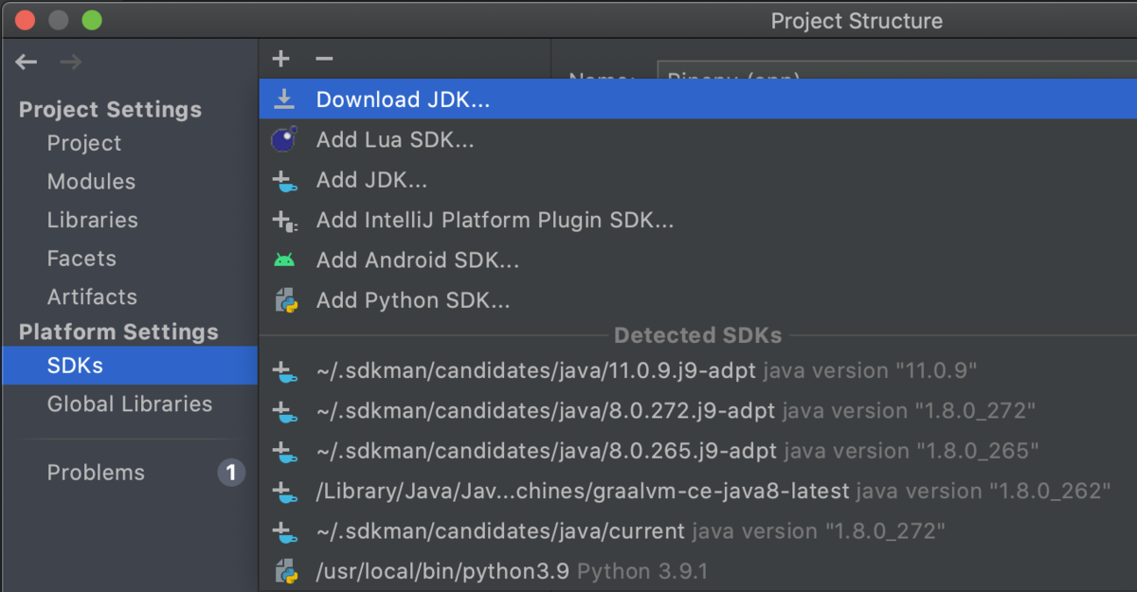Open Modules settings page
Viewport: 1137px width, 592px height.
[x=91, y=181]
